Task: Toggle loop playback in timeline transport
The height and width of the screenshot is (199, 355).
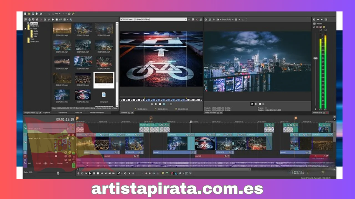Action: [82, 173]
